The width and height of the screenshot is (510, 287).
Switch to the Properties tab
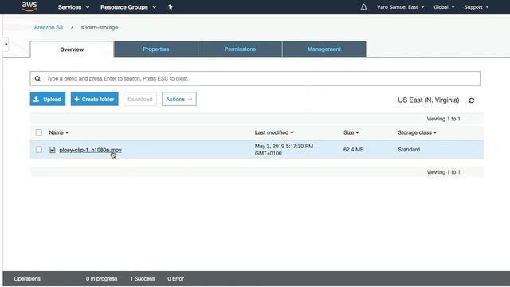click(156, 49)
